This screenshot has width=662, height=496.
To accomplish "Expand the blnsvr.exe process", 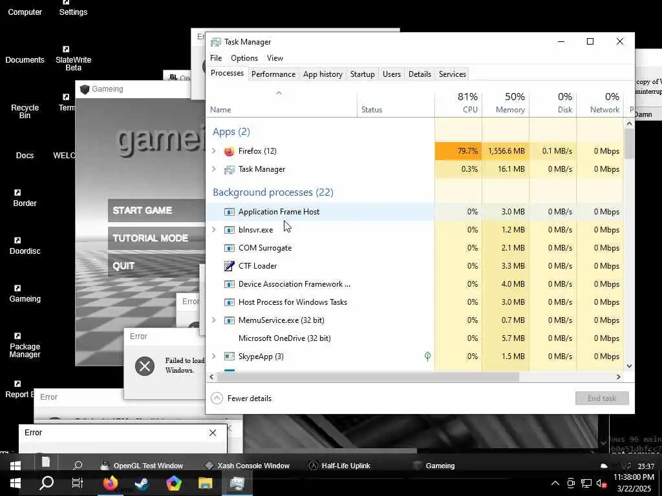I will point(213,229).
